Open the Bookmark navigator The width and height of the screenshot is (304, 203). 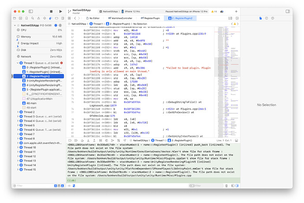26,18
